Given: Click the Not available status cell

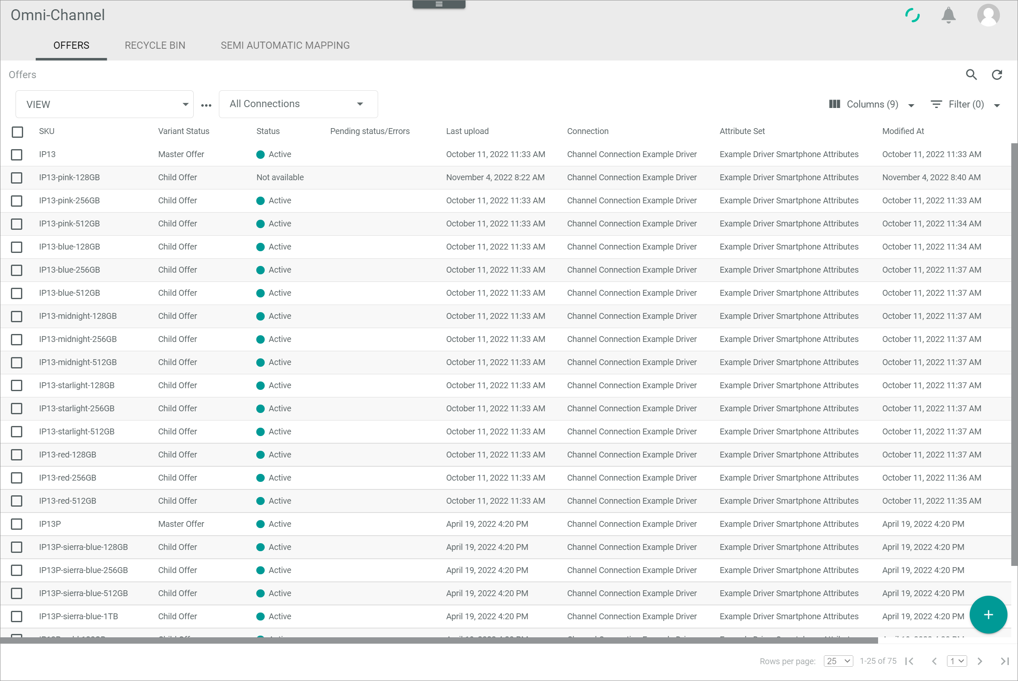Looking at the screenshot, I should 280,178.
